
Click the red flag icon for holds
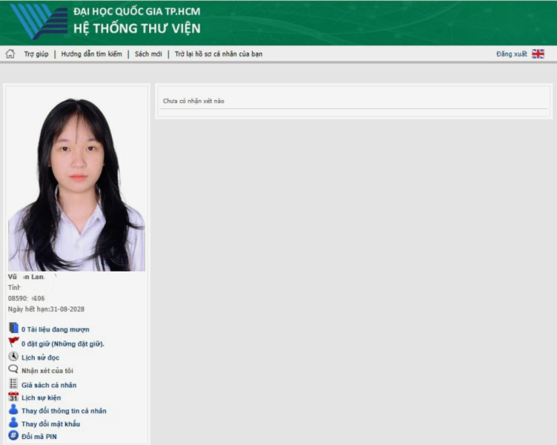click(13, 343)
